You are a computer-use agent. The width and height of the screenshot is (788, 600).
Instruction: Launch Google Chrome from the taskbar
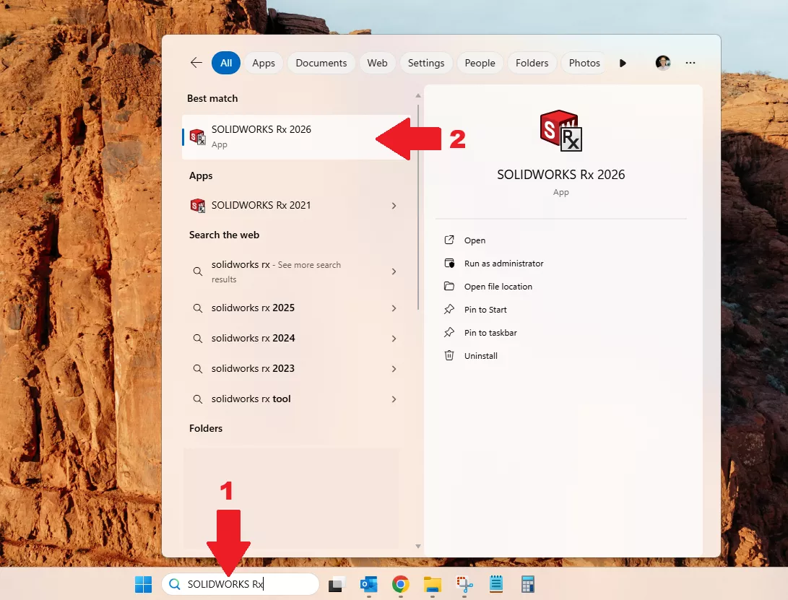click(401, 583)
